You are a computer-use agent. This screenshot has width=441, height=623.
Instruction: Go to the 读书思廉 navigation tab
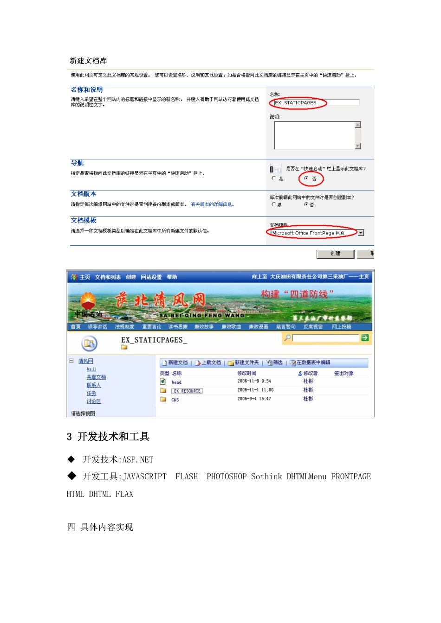[178, 327]
